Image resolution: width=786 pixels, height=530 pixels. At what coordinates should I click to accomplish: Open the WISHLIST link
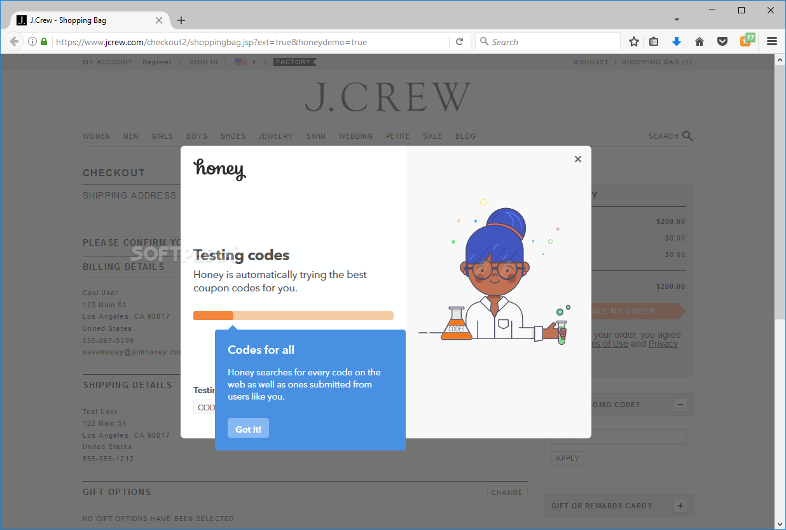tap(591, 62)
